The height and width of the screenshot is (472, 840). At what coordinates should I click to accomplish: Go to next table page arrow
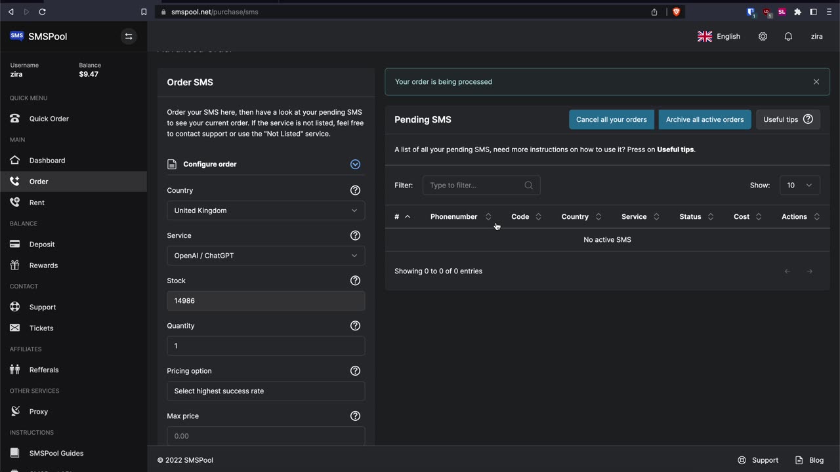(810, 271)
